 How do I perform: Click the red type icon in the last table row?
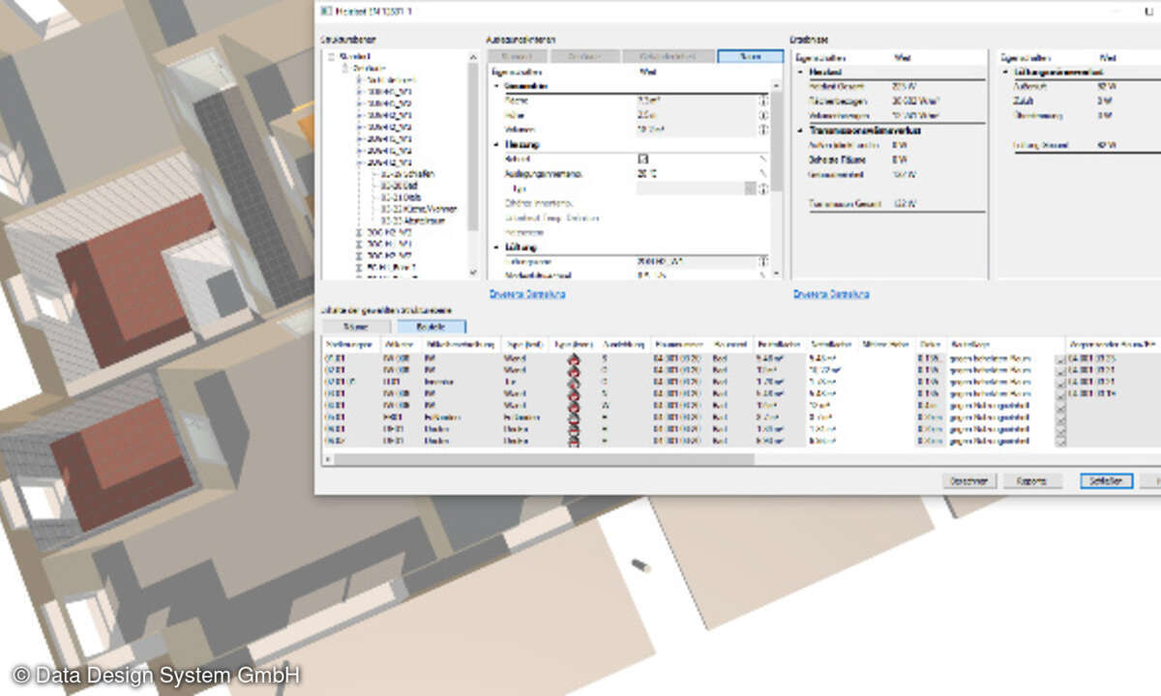(573, 441)
